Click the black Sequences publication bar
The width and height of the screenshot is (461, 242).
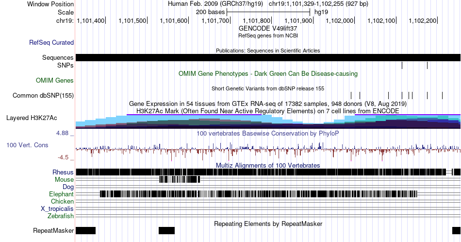(268, 58)
